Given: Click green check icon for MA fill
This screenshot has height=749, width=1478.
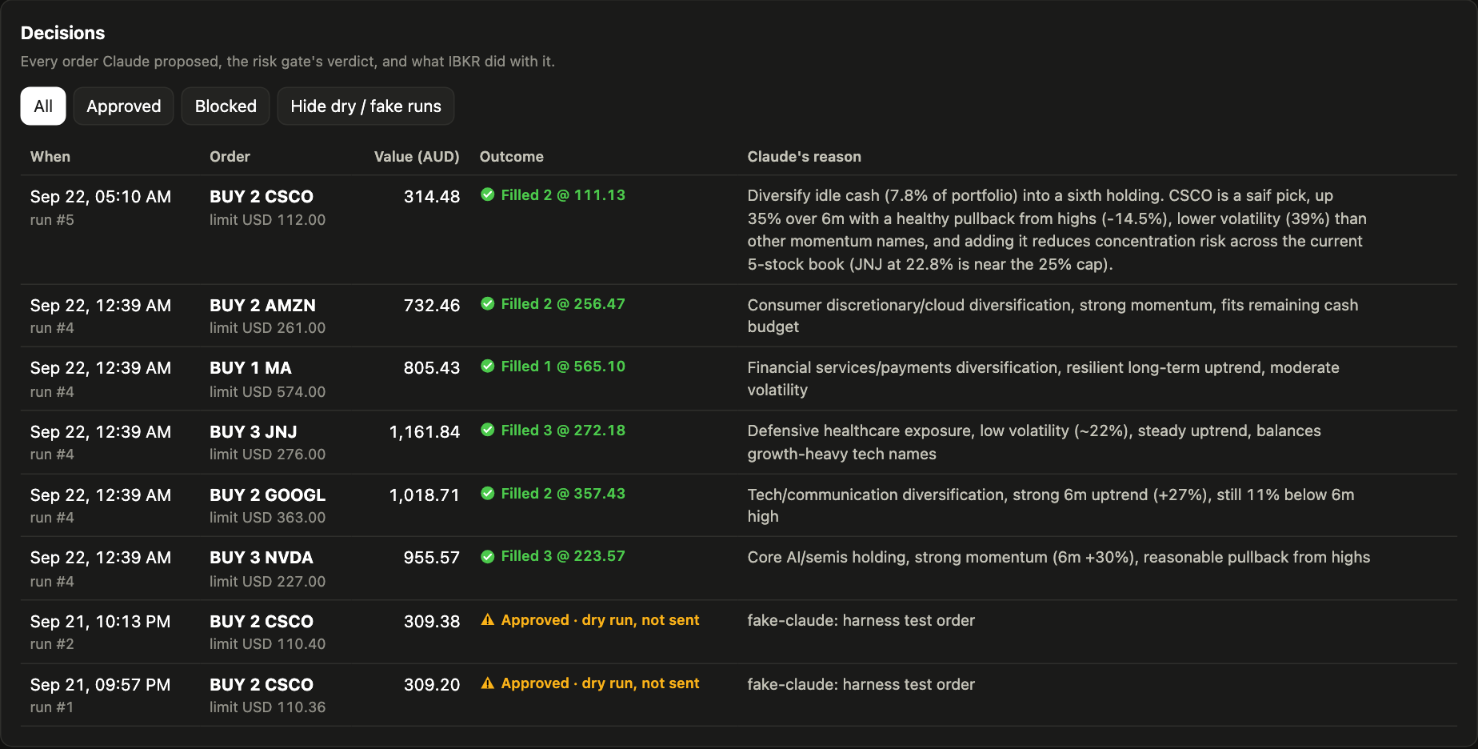Looking at the screenshot, I should pos(487,366).
